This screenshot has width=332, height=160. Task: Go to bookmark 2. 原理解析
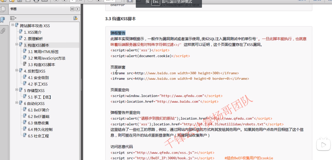[x=33, y=39]
